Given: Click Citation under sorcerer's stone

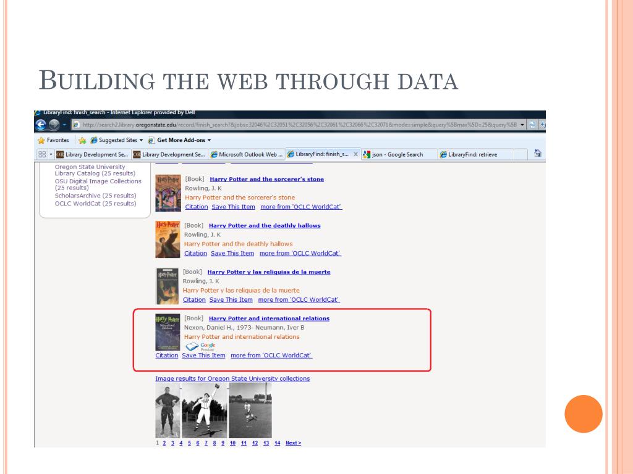Looking at the screenshot, I should tap(197, 207).
